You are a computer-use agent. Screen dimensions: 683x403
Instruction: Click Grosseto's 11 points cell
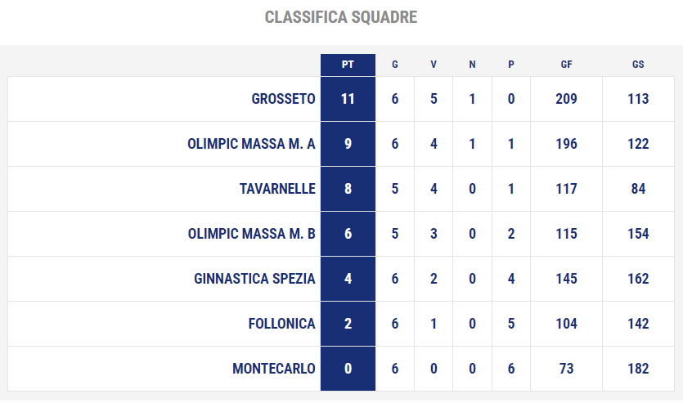[348, 99]
